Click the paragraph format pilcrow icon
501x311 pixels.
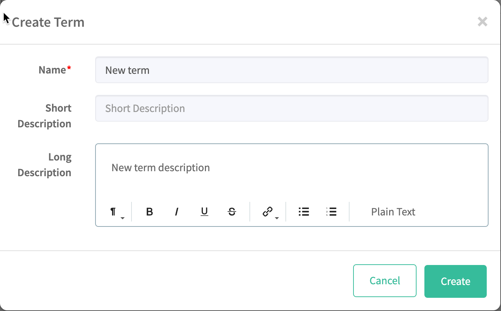point(113,212)
